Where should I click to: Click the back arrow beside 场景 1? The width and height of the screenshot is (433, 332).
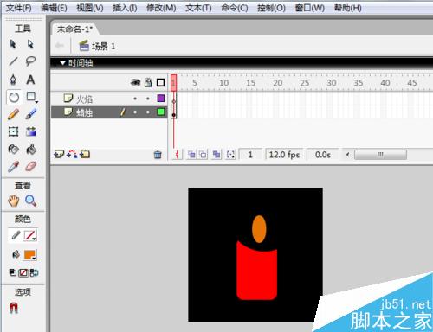click(x=60, y=46)
